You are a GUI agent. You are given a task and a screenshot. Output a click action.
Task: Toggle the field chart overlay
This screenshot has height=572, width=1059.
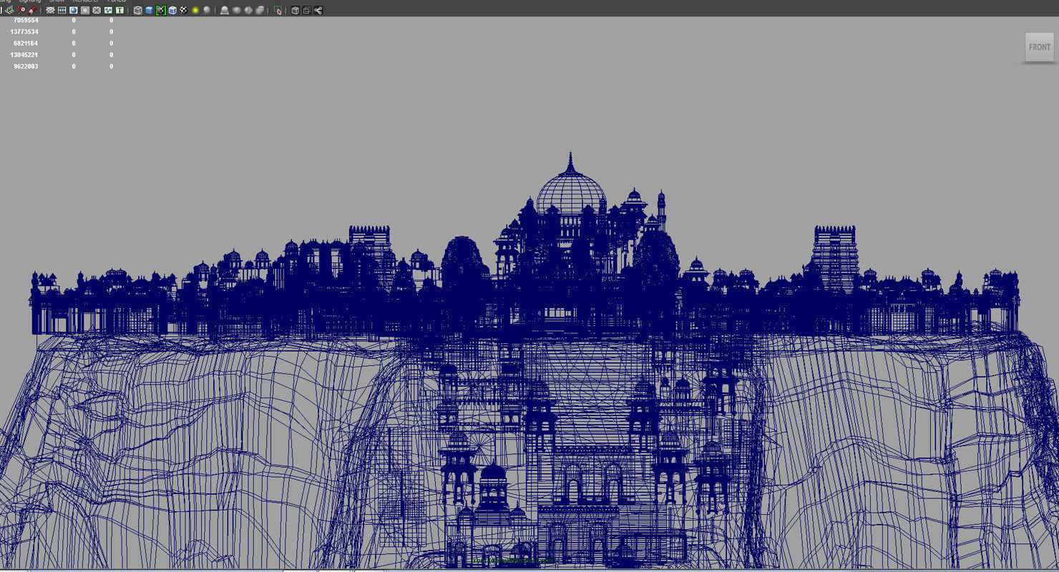97,10
